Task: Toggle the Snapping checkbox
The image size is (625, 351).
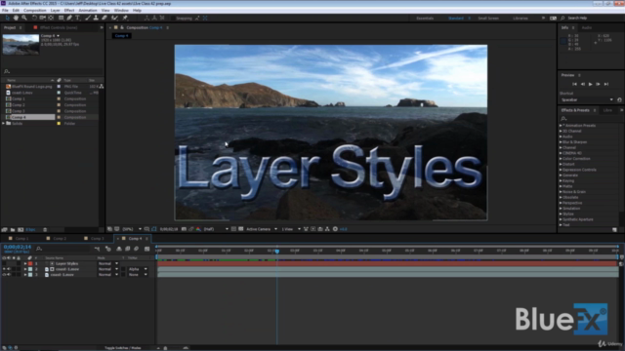Action: pyautogui.click(x=173, y=18)
